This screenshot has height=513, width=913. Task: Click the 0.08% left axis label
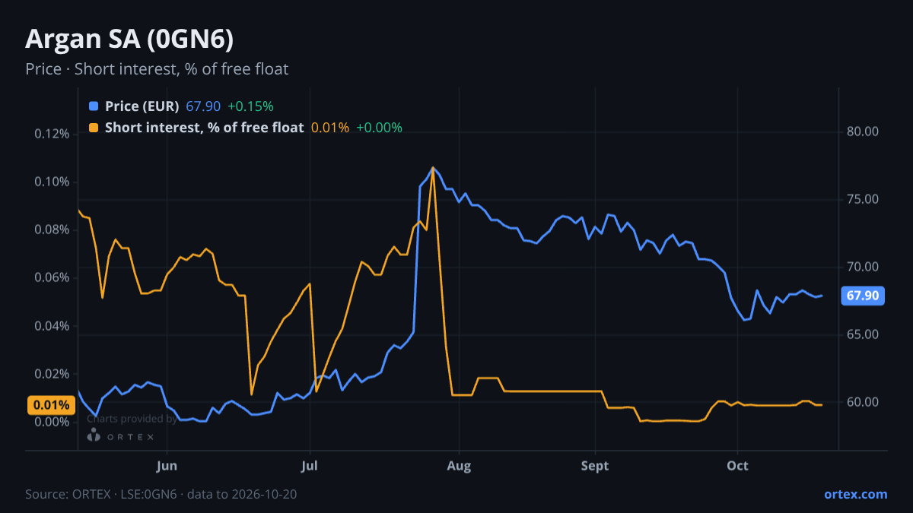pyautogui.click(x=52, y=230)
